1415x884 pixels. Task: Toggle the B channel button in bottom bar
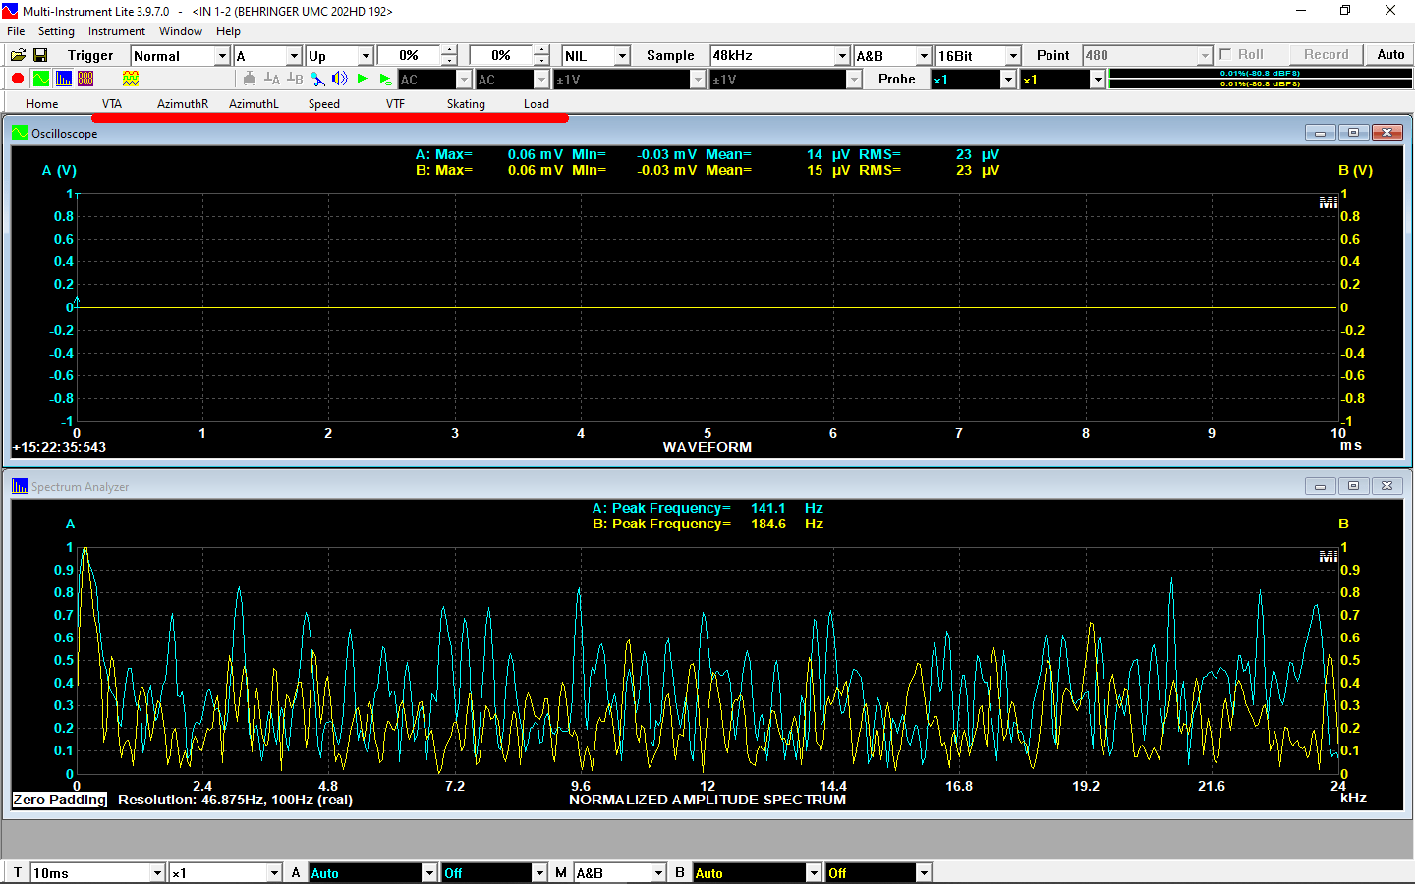pos(680,872)
